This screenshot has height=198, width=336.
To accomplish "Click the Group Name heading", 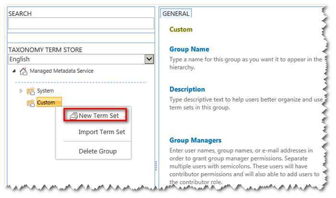I will (x=189, y=49).
